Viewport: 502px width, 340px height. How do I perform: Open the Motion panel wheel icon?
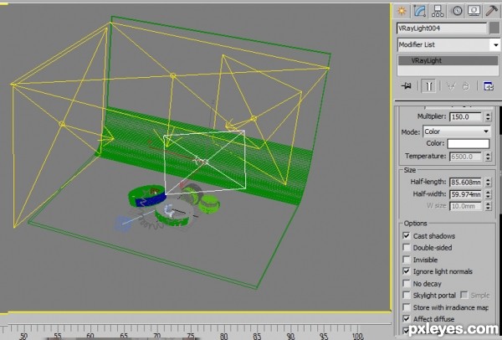[x=457, y=11]
